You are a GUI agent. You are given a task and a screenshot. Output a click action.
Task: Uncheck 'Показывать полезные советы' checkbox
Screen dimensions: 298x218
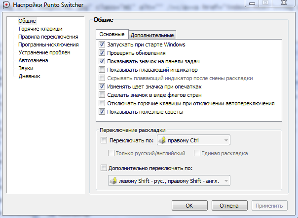coord(102,112)
